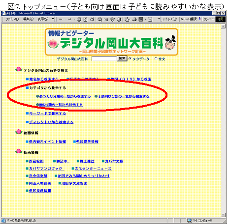Click the 検索 button beside search box

coord(122,58)
